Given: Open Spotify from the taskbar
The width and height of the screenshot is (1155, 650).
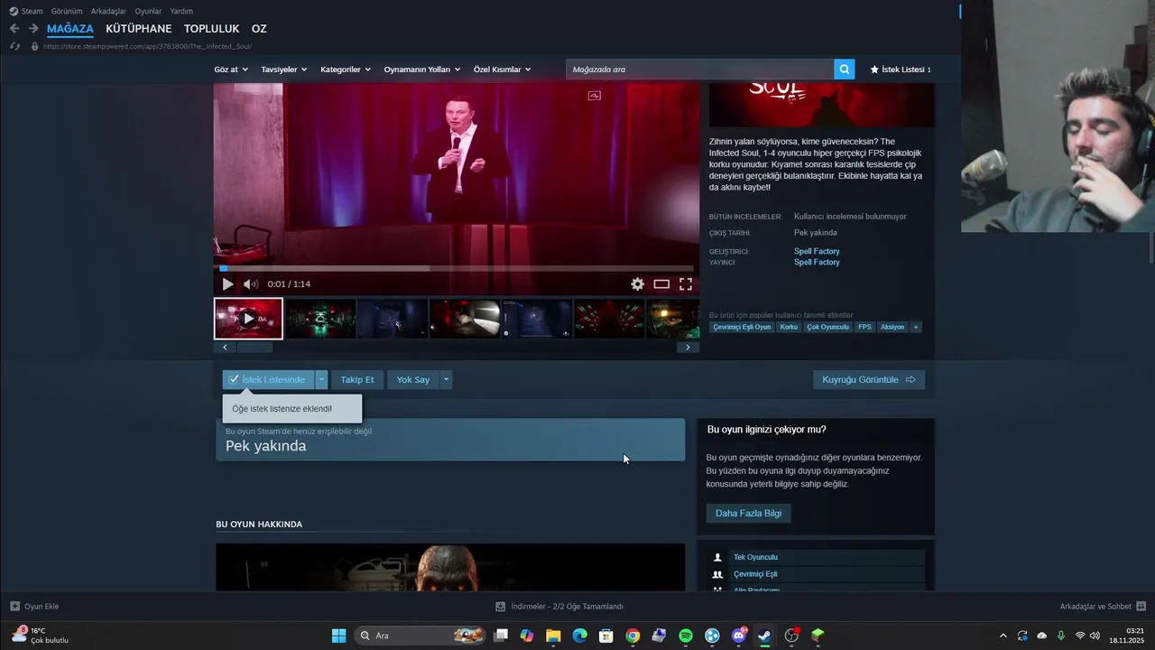Looking at the screenshot, I should point(686,636).
